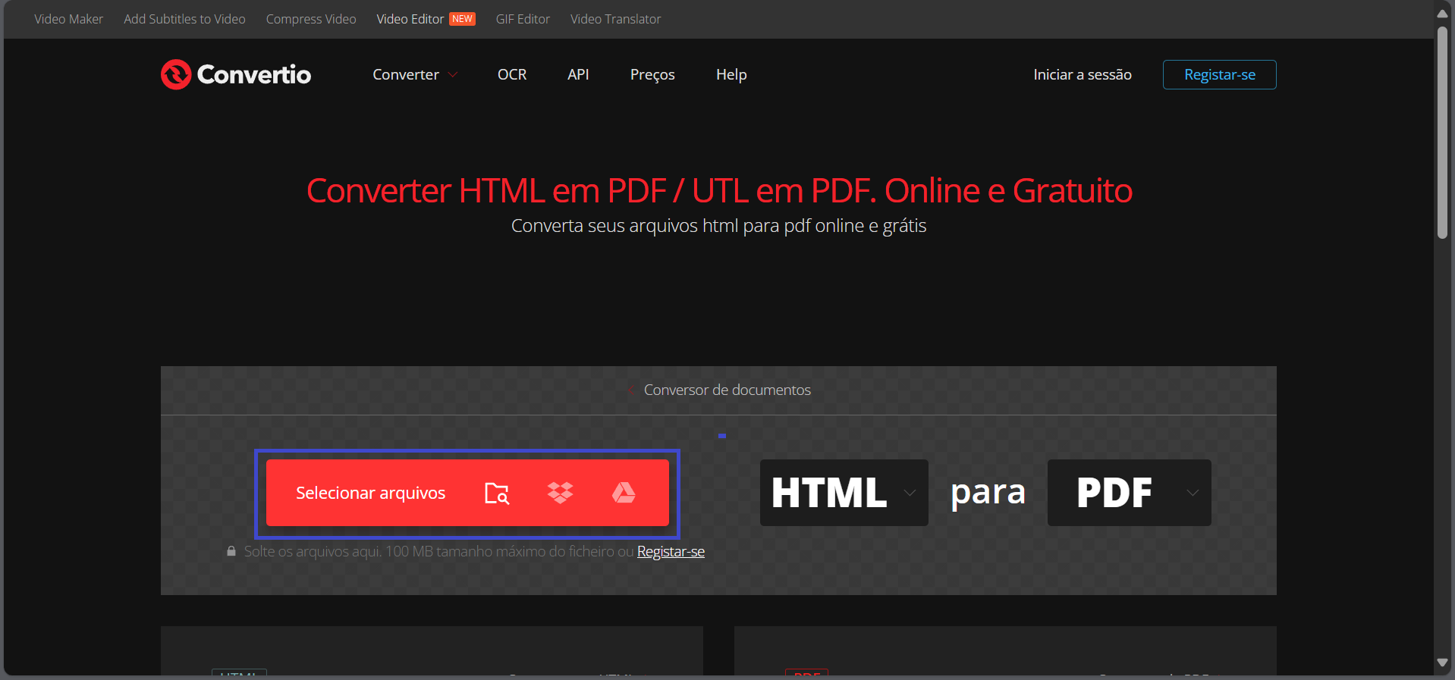This screenshot has width=1455, height=680.
Task: Click the lock icon beside file size note
Action: pos(231,551)
